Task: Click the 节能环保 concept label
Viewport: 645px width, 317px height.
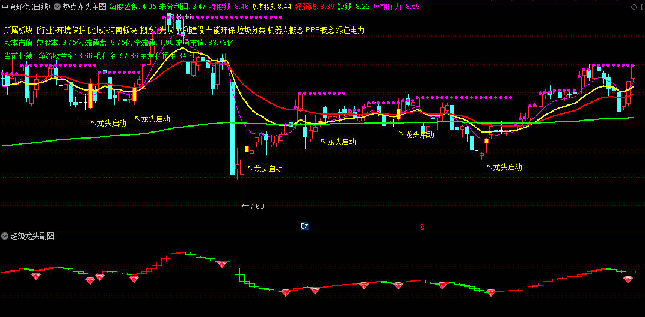Action: (220, 30)
